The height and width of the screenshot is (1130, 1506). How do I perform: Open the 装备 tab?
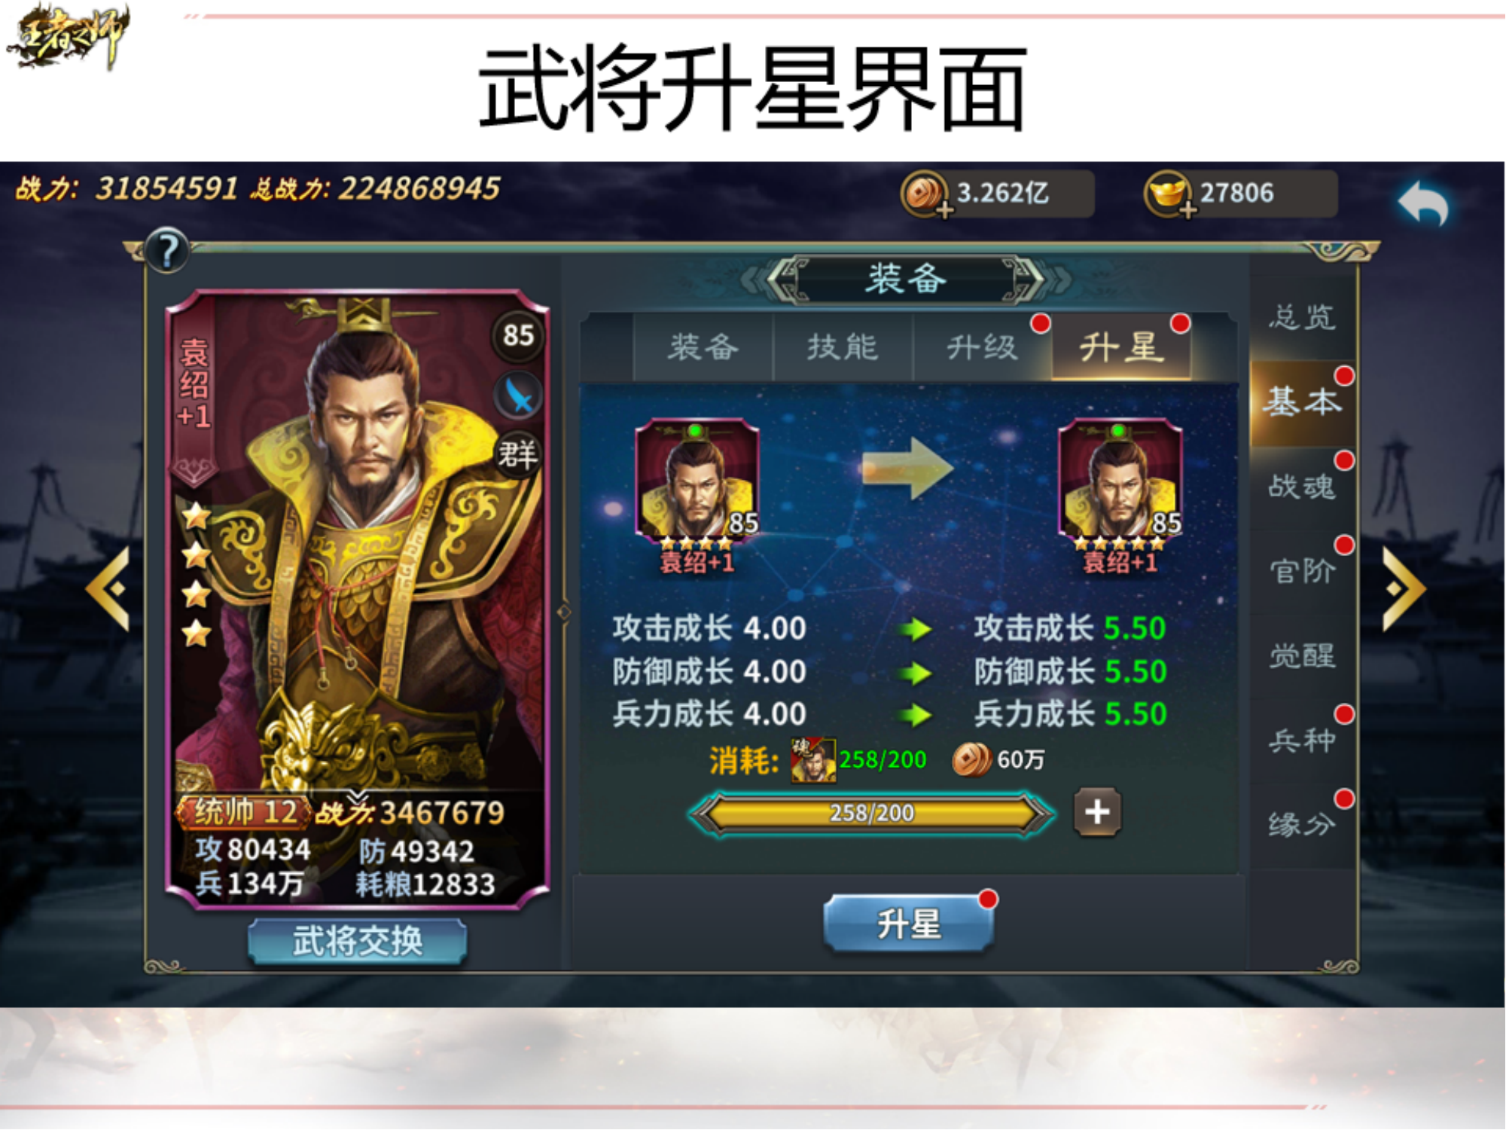pyautogui.click(x=703, y=347)
